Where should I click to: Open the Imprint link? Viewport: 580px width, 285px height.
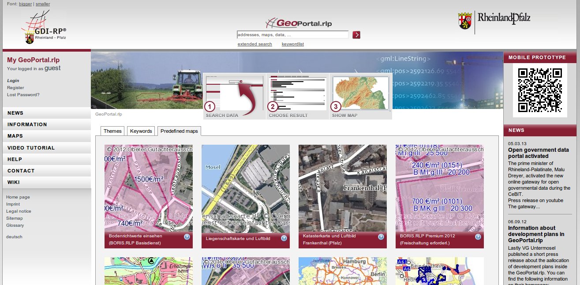(x=13, y=204)
